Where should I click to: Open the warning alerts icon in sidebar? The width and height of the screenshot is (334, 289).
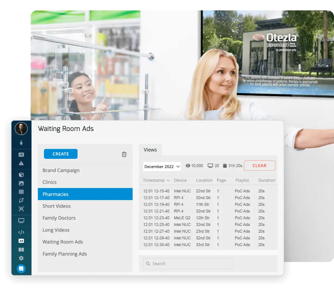[21, 163]
